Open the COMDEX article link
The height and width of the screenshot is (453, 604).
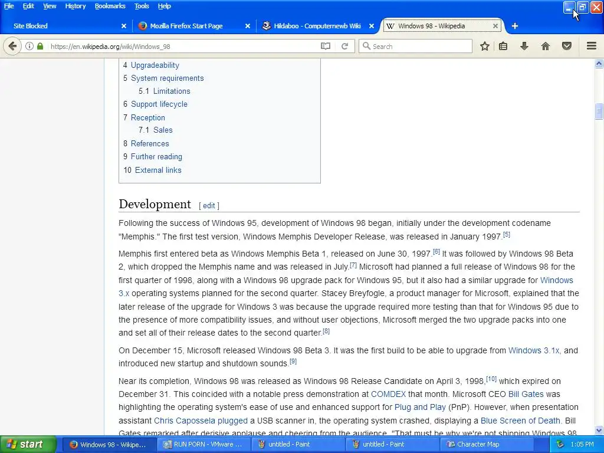(x=388, y=394)
